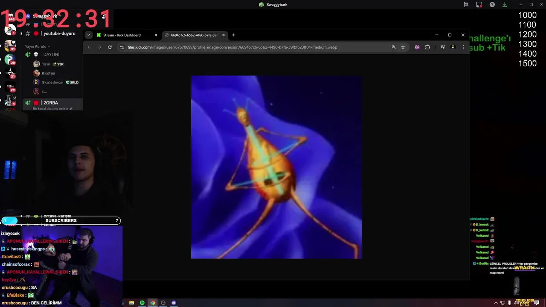546x307 pixels.
Task: Open OBS from the taskbar
Action: (x=163, y=303)
